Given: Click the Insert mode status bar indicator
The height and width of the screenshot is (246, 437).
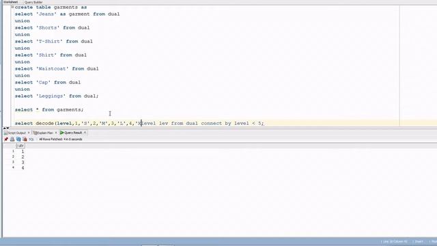Looking at the screenshot, I should tap(419, 241).
